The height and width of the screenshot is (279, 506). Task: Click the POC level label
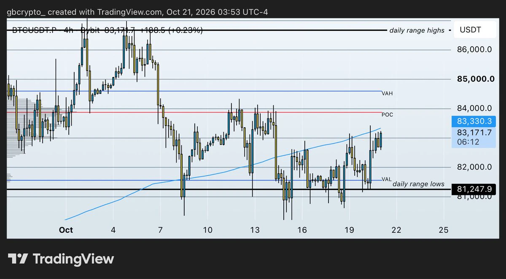[x=387, y=115]
